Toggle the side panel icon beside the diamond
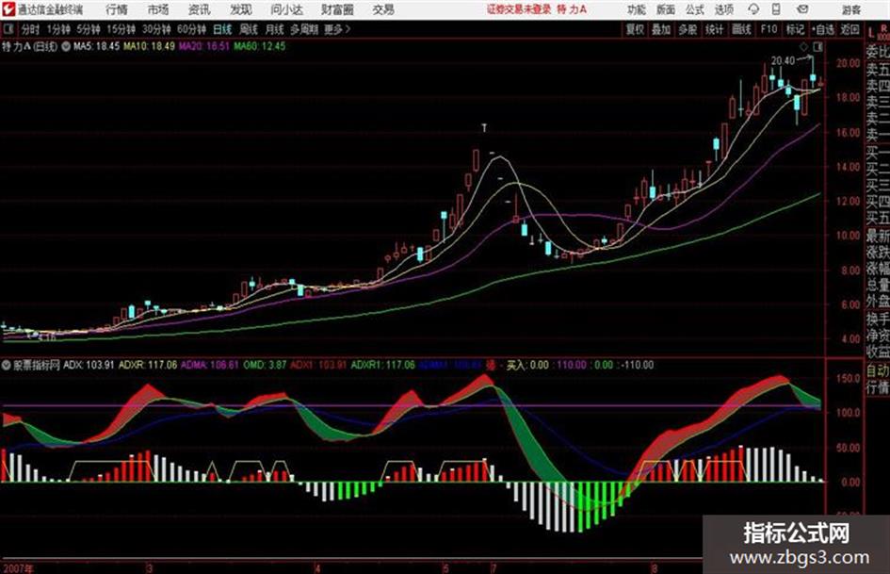This screenshot has width=890, height=574. tap(817, 46)
